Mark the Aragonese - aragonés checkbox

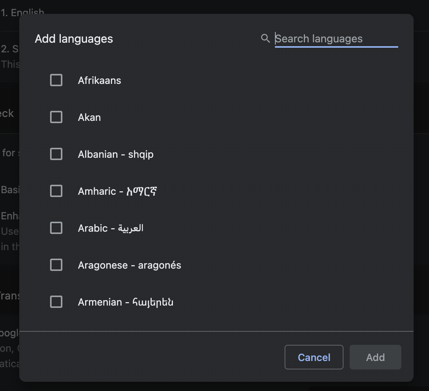pyautogui.click(x=56, y=265)
